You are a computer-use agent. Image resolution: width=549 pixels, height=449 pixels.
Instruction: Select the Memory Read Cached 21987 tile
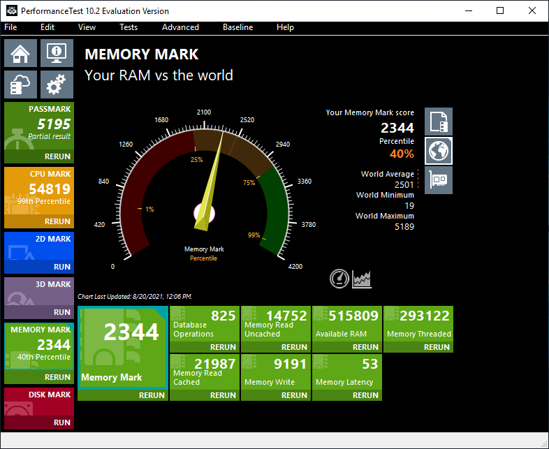click(x=205, y=371)
